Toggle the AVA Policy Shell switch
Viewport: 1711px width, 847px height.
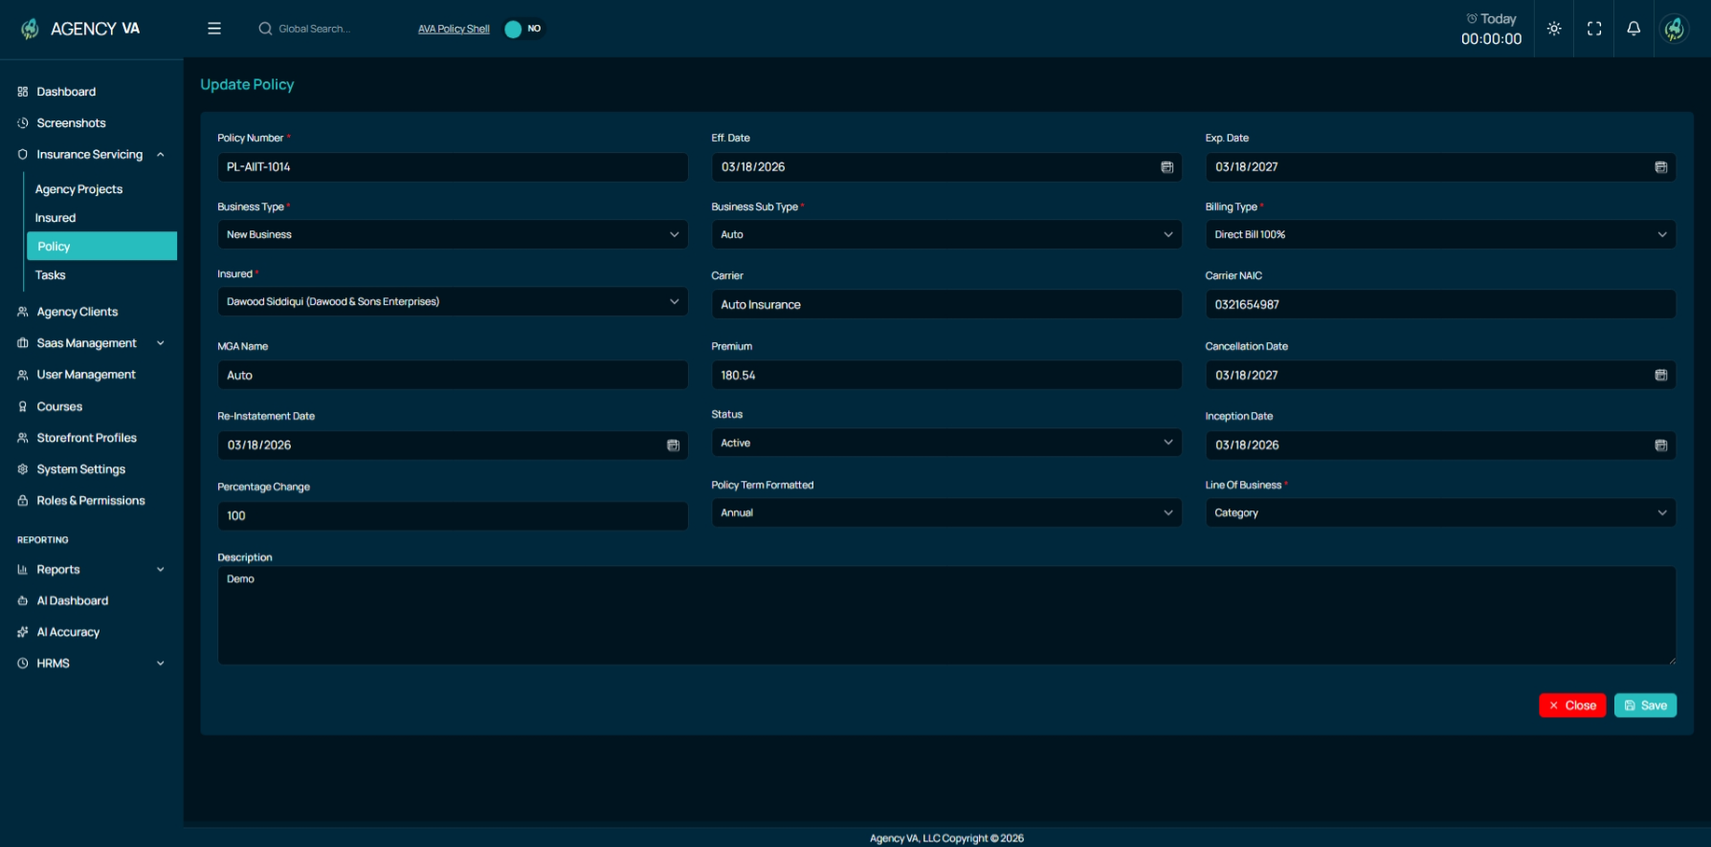click(522, 29)
